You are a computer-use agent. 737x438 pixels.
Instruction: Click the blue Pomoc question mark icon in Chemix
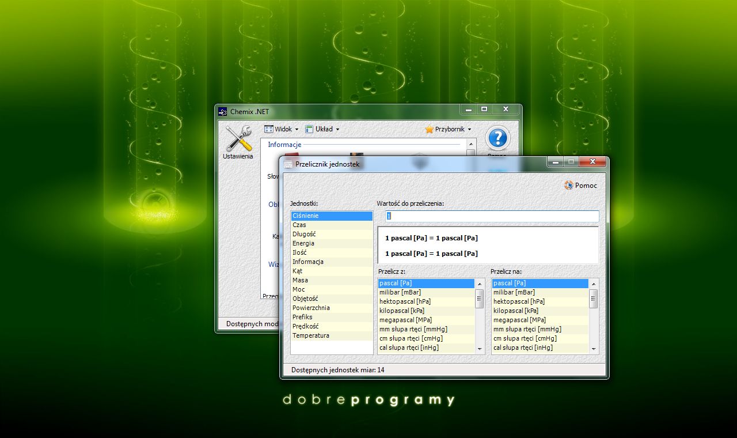coord(497,138)
